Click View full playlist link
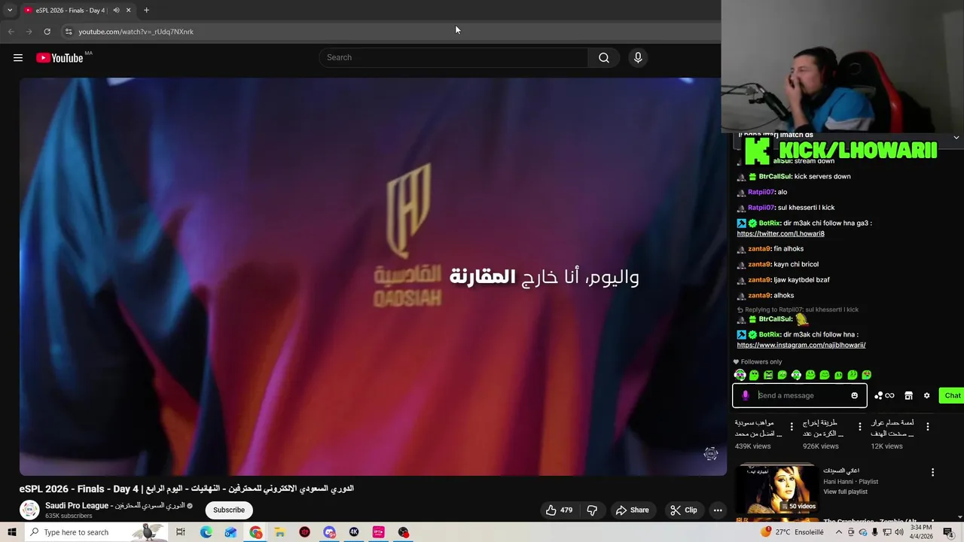 pyautogui.click(x=845, y=492)
